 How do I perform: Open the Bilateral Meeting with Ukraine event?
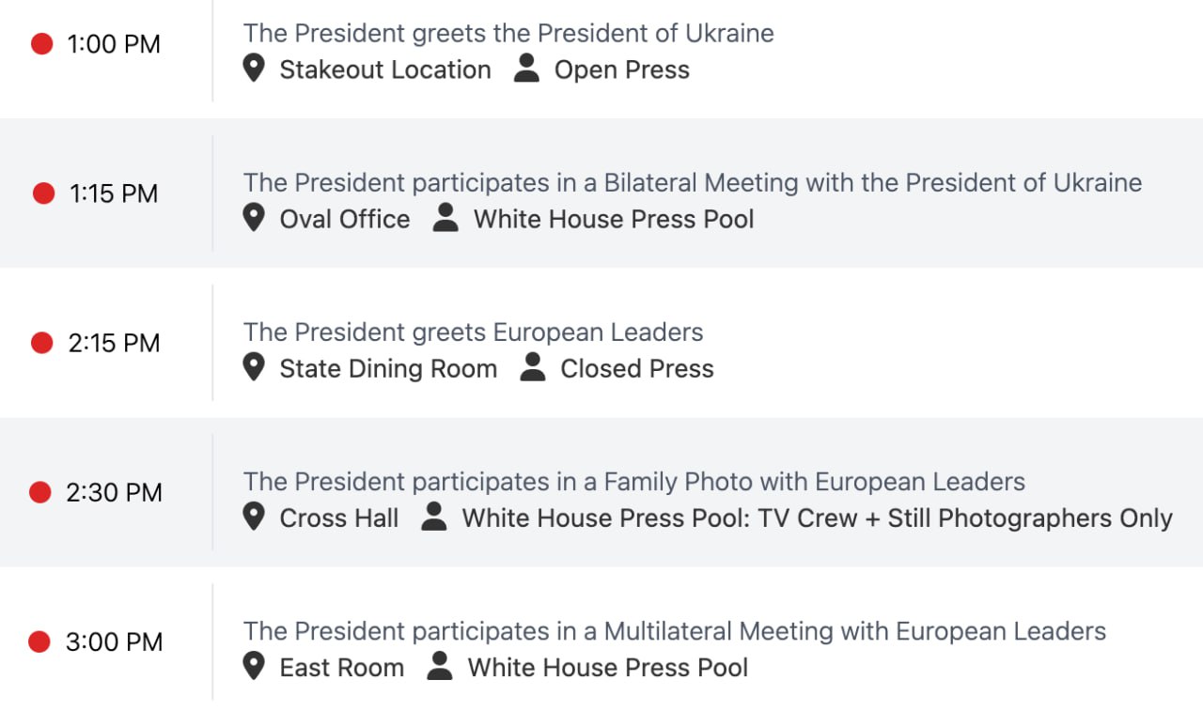tap(692, 182)
